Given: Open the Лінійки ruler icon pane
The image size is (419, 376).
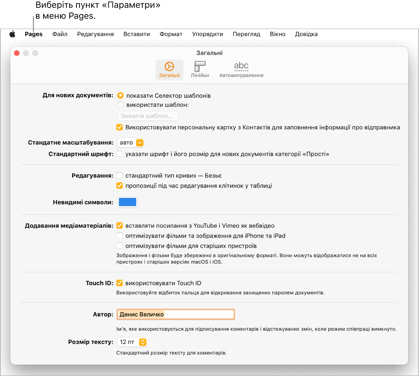Looking at the screenshot, I should (x=200, y=70).
